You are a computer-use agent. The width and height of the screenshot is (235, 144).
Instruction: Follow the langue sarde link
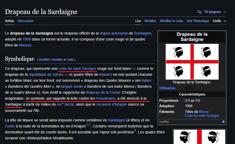pyautogui.click(x=72, y=86)
